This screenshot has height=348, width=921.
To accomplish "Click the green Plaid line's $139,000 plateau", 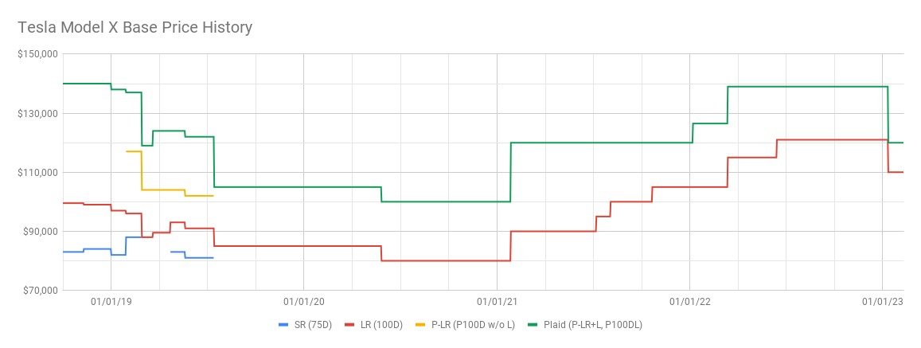I will pos(804,86).
